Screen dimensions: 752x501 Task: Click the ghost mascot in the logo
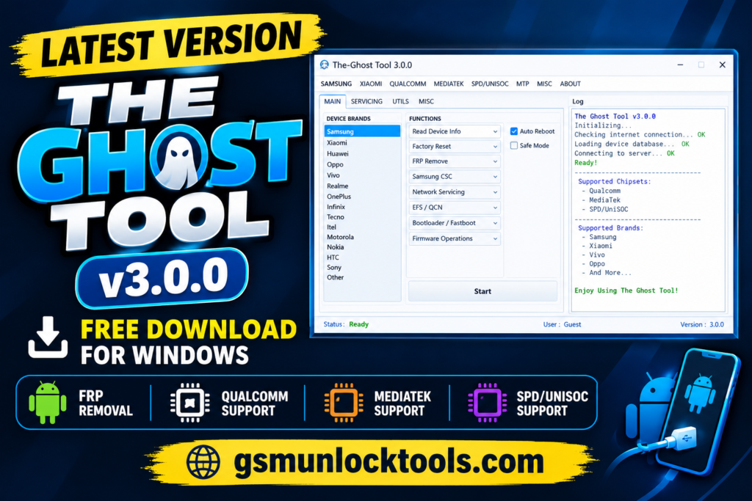178,161
